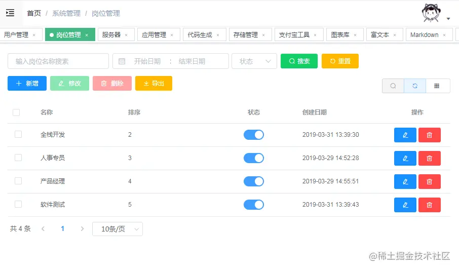
Task: Expand the dropdown arrow beside the avatar
Action: click(x=448, y=19)
